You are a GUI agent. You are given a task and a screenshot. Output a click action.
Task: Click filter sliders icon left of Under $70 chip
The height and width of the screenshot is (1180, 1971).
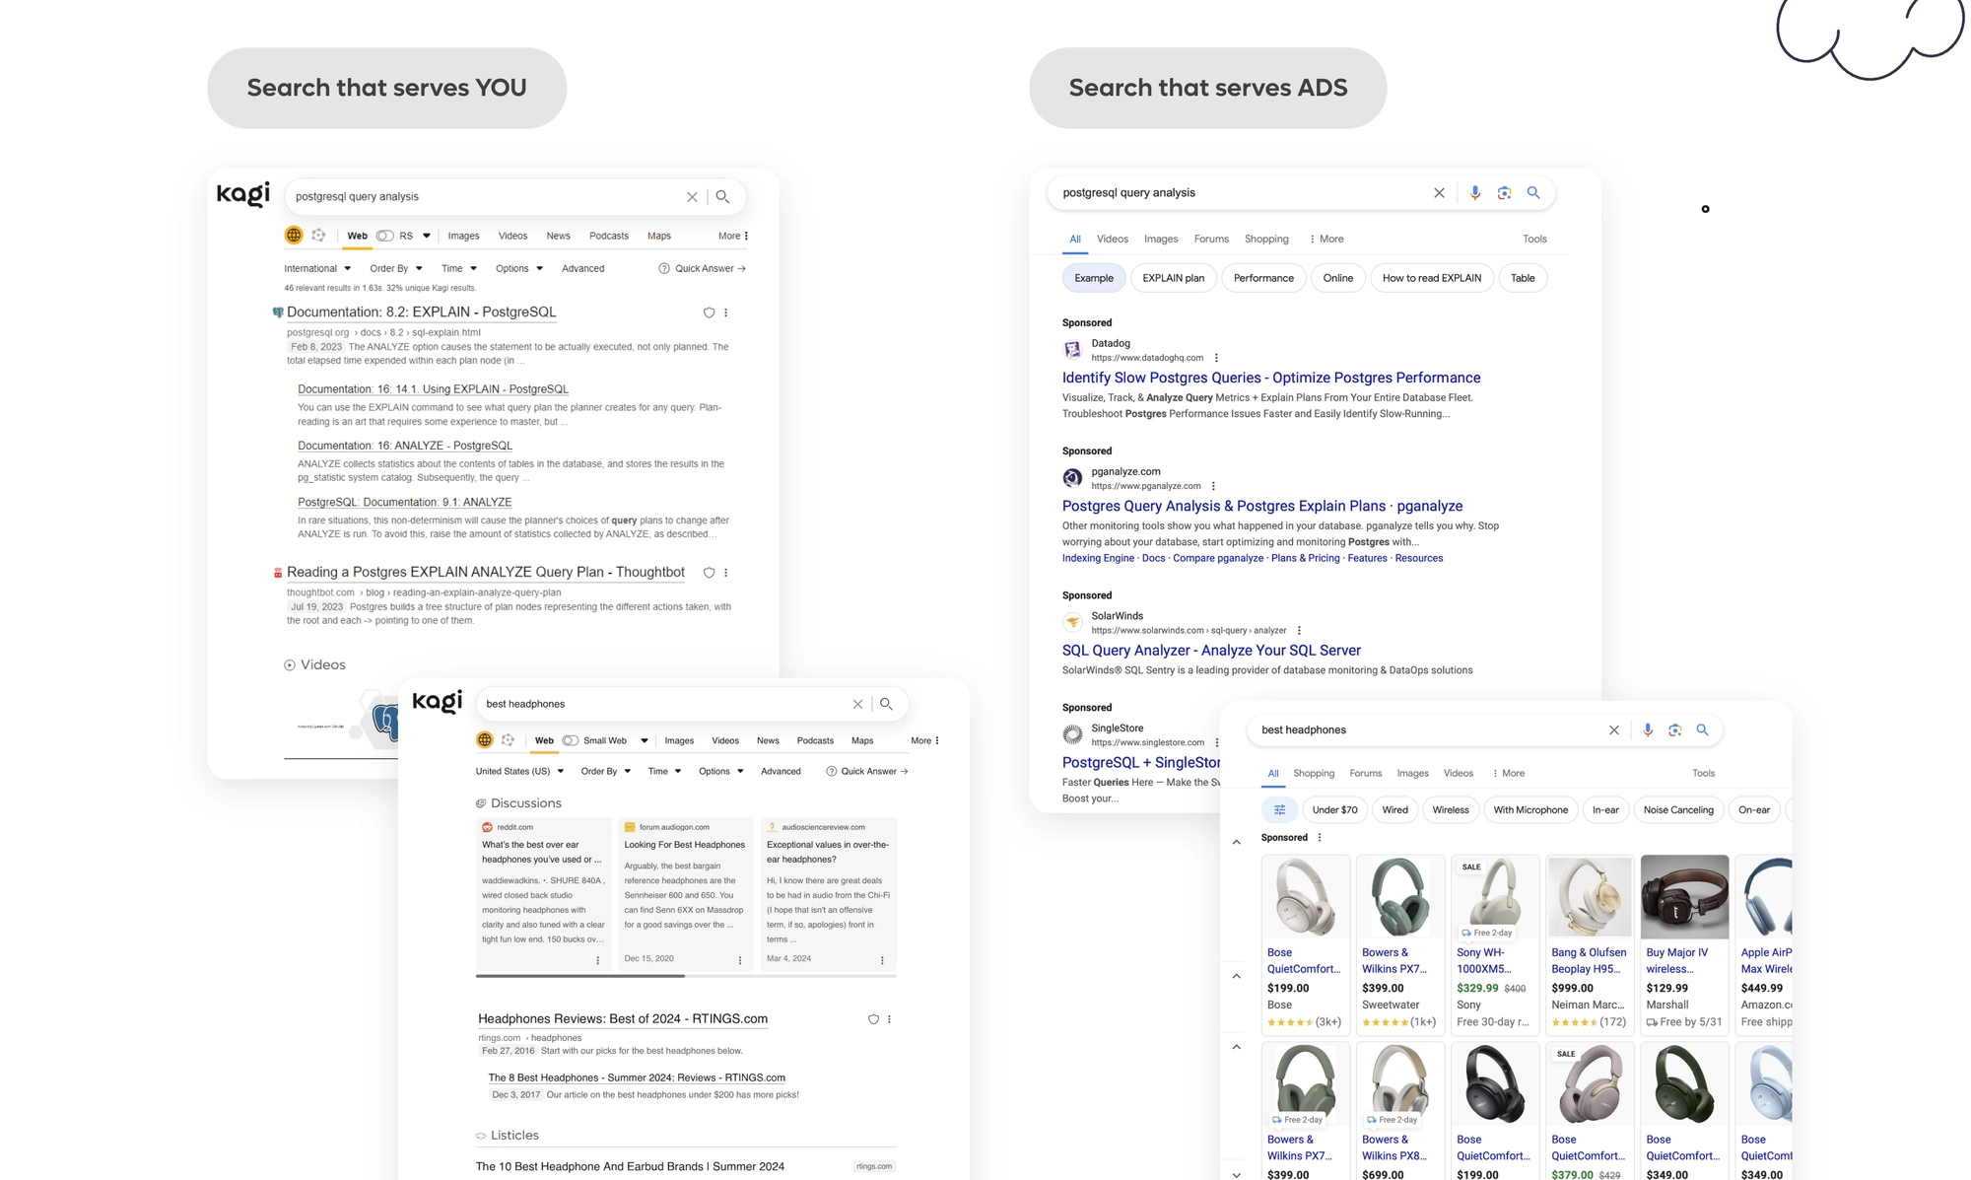1279,810
